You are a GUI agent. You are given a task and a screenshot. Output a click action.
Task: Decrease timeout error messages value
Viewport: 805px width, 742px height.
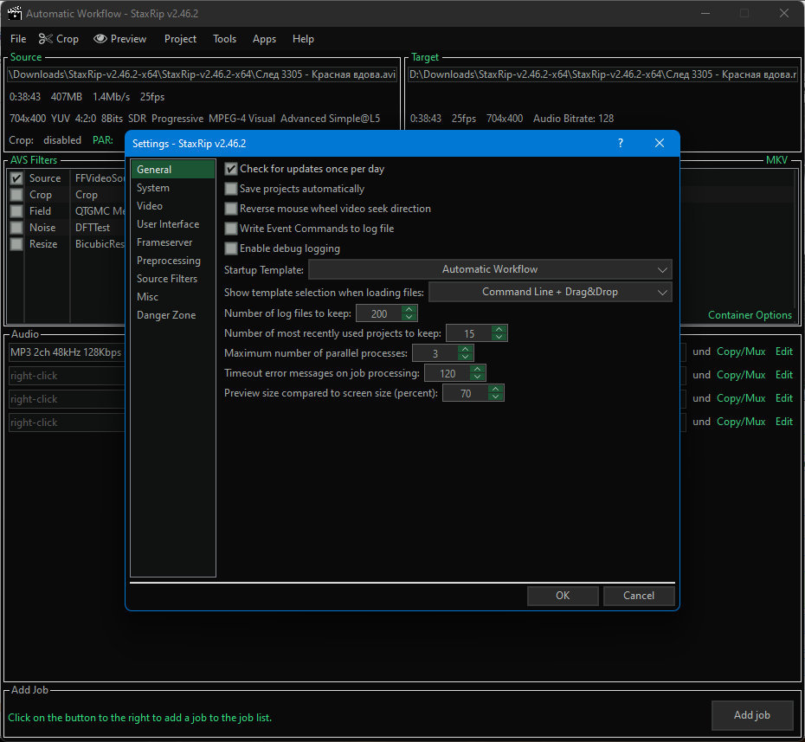[478, 377]
